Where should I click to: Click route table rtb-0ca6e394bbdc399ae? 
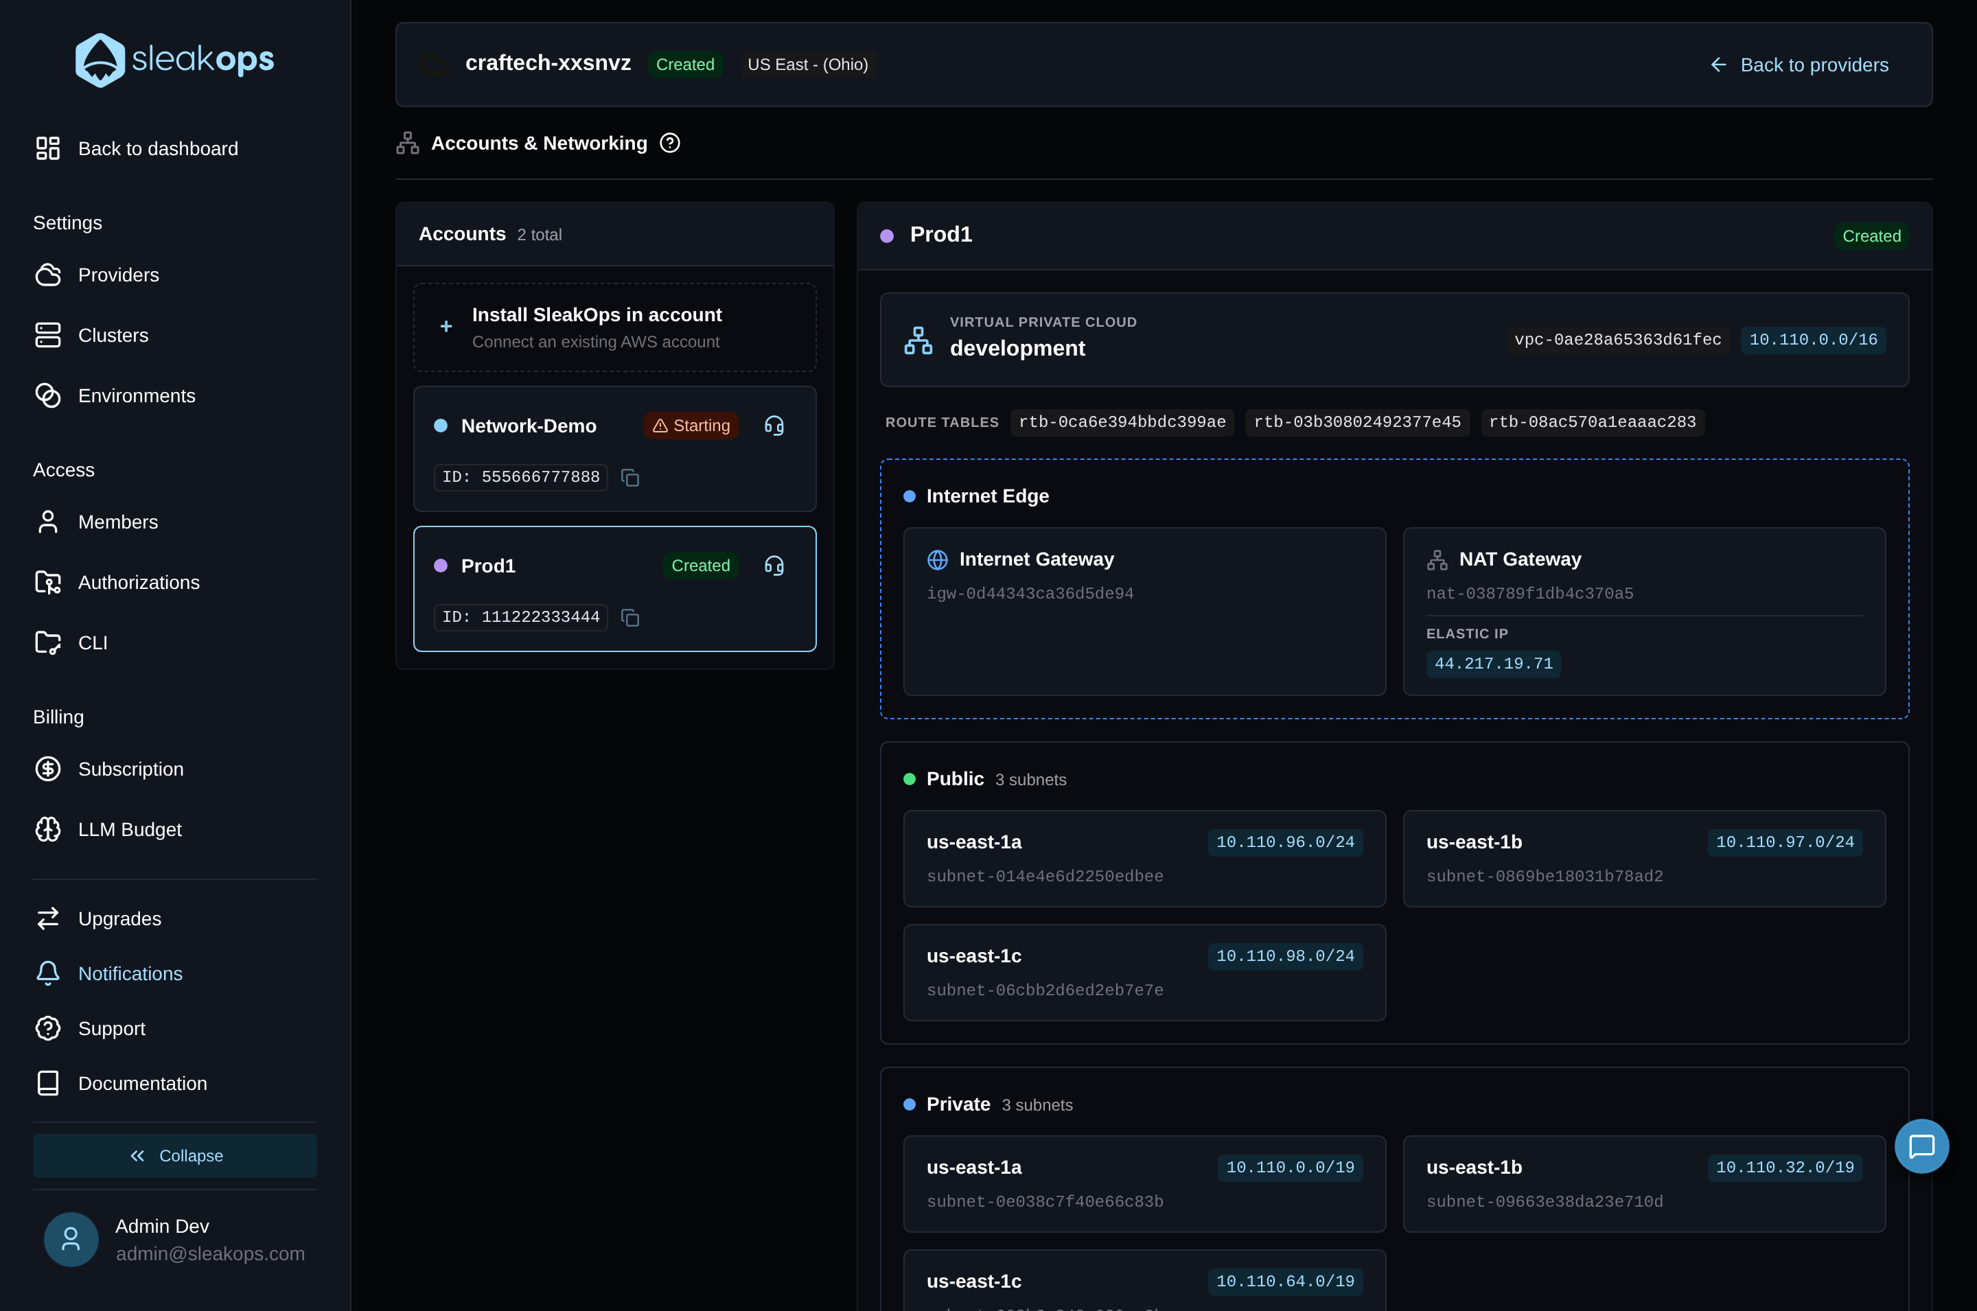click(x=1122, y=422)
